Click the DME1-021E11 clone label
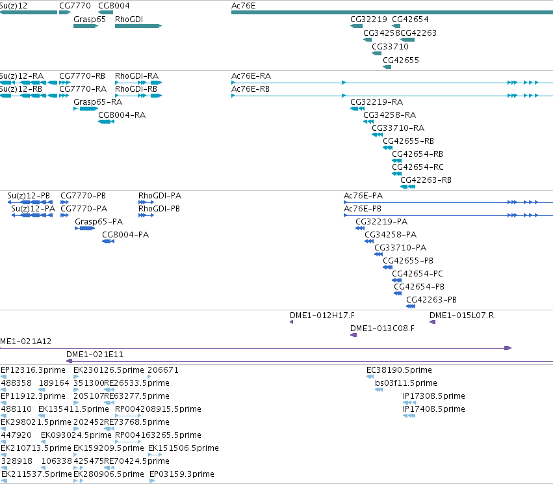 pos(94,355)
